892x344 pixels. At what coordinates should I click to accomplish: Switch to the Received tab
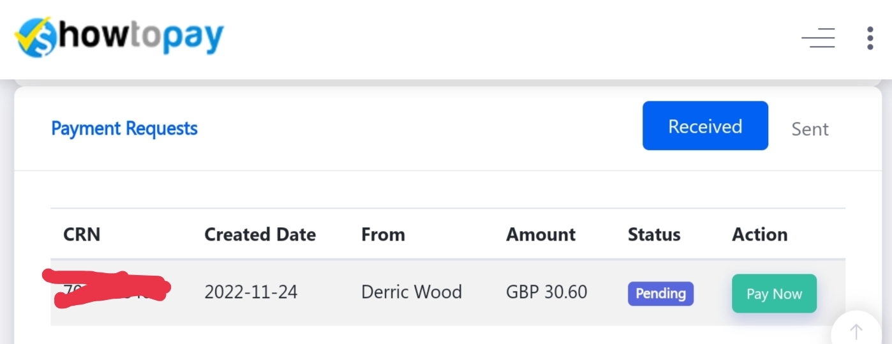(705, 126)
